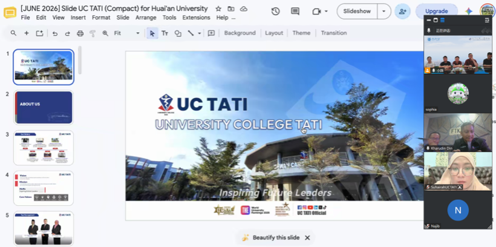Dismiss the Beautify this slide chip
Screen dimensions: 496x247
click(x=307, y=238)
